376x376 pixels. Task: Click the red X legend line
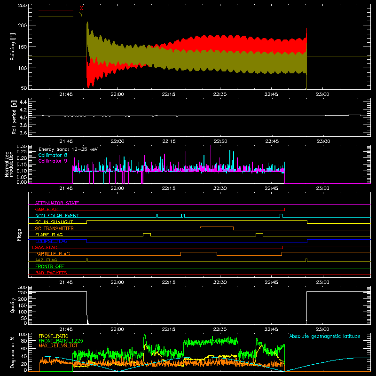56,10
